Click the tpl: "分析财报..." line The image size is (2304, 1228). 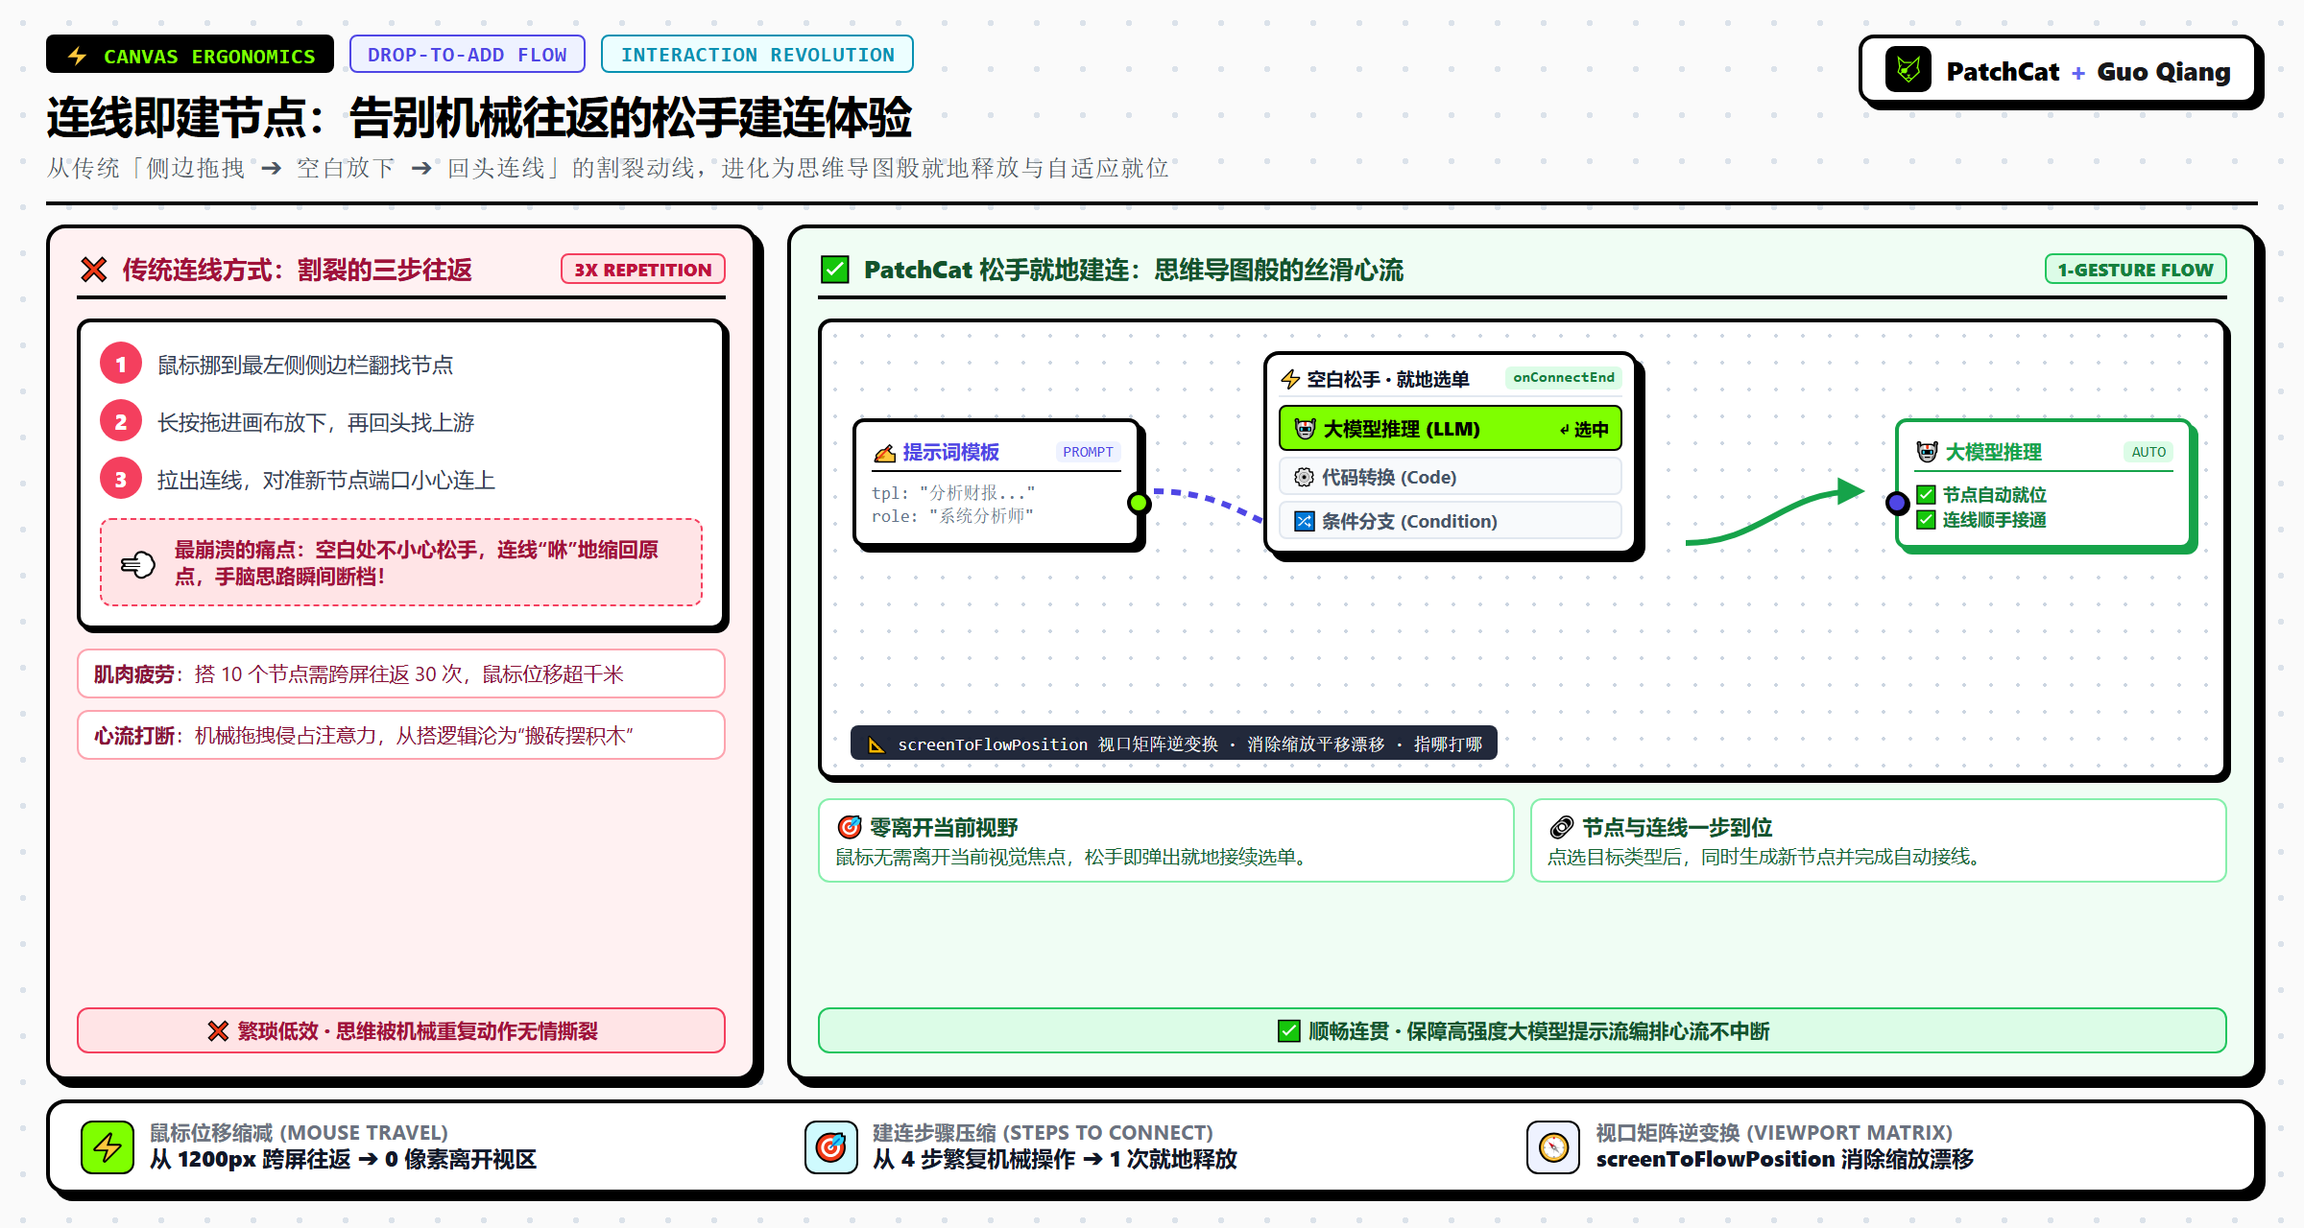click(953, 493)
